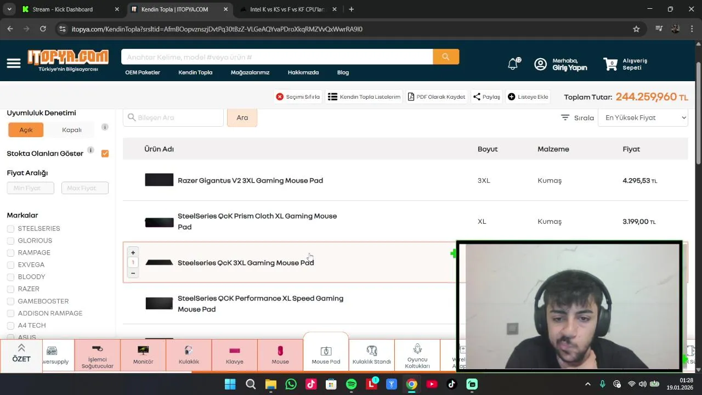Click PDF Olarak Kaydet button
This screenshot has height=395, width=702.
pyautogui.click(x=437, y=97)
